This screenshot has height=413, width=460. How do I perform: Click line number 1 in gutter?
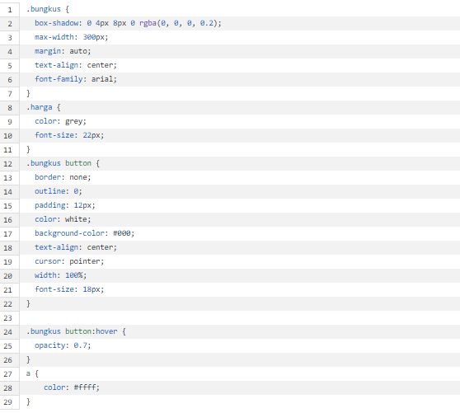[10, 10]
